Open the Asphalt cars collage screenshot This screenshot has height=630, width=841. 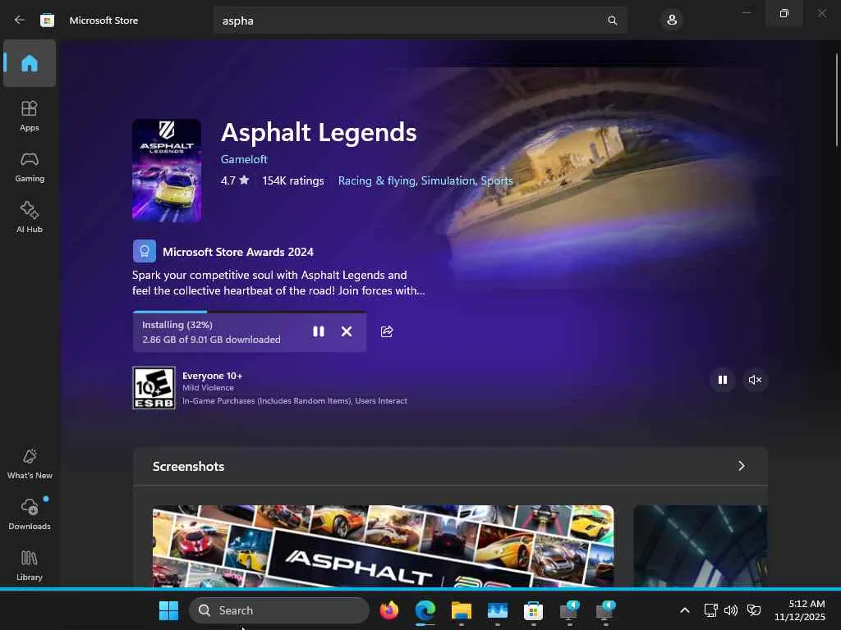click(x=383, y=546)
